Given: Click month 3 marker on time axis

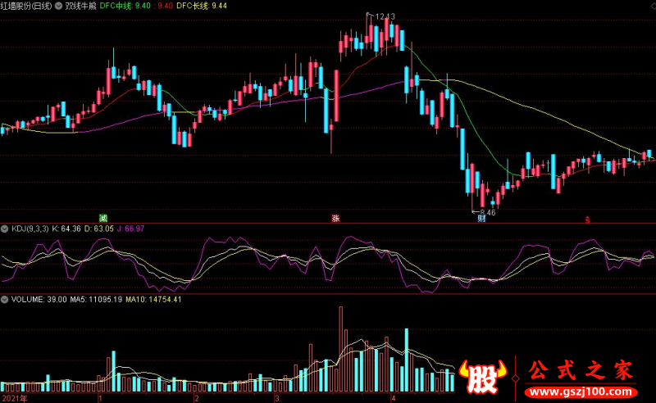Looking at the screenshot, I should (x=276, y=398).
